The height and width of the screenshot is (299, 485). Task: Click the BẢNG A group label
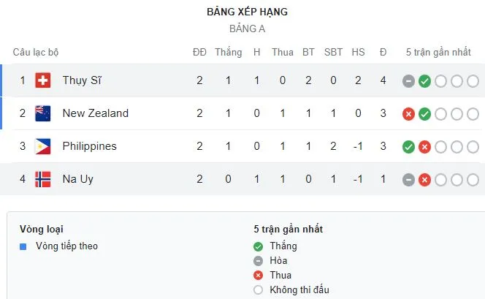(x=247, y=29)
